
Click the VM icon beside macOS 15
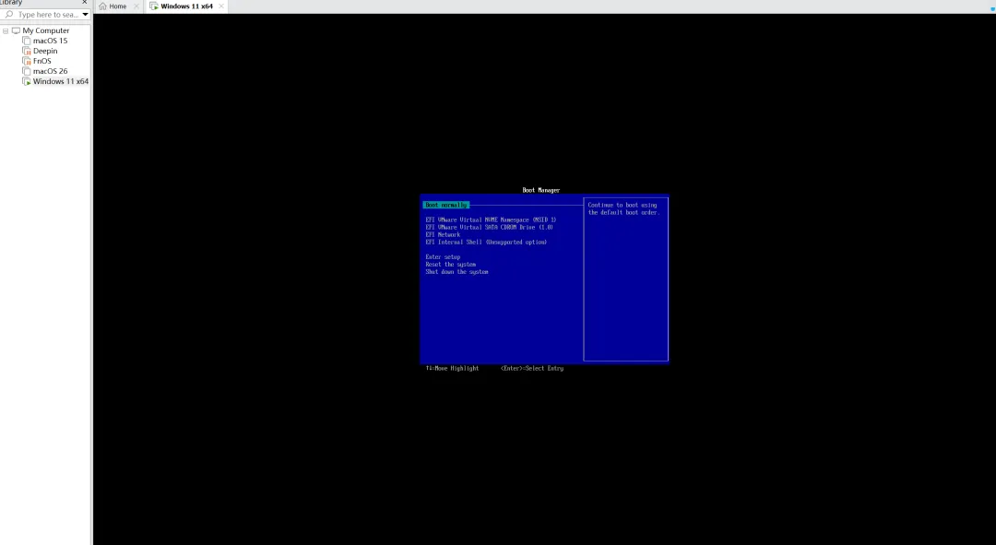[x=27, y=41]
